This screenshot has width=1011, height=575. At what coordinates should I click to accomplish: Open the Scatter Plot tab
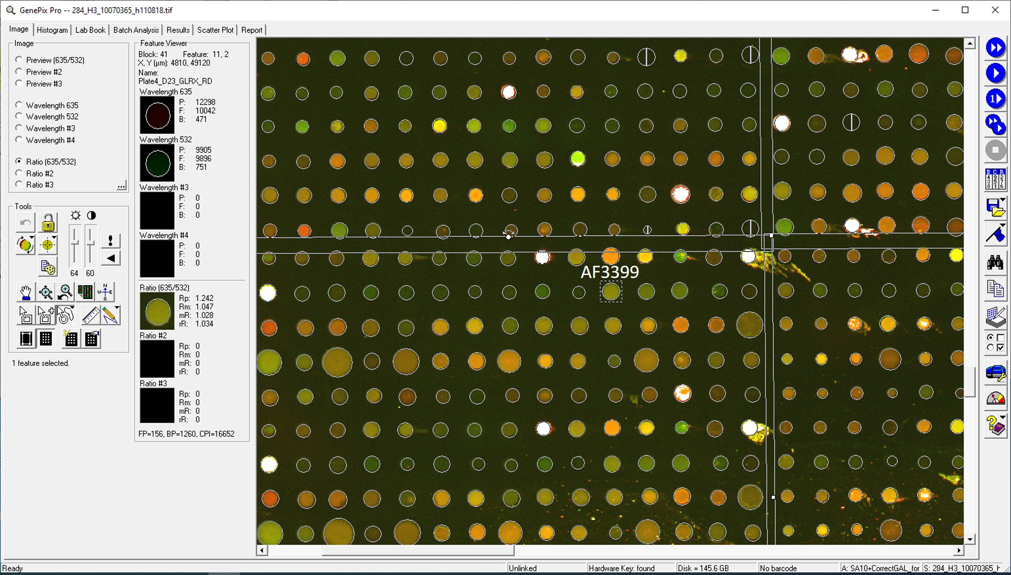point(215,30)
